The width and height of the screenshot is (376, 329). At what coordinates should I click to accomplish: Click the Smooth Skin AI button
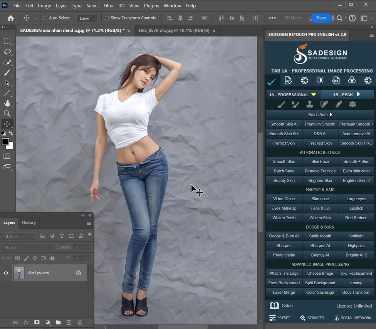point(284,124)
